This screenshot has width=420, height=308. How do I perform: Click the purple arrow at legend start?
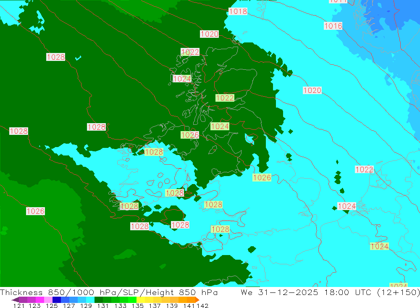click(15, 300)
